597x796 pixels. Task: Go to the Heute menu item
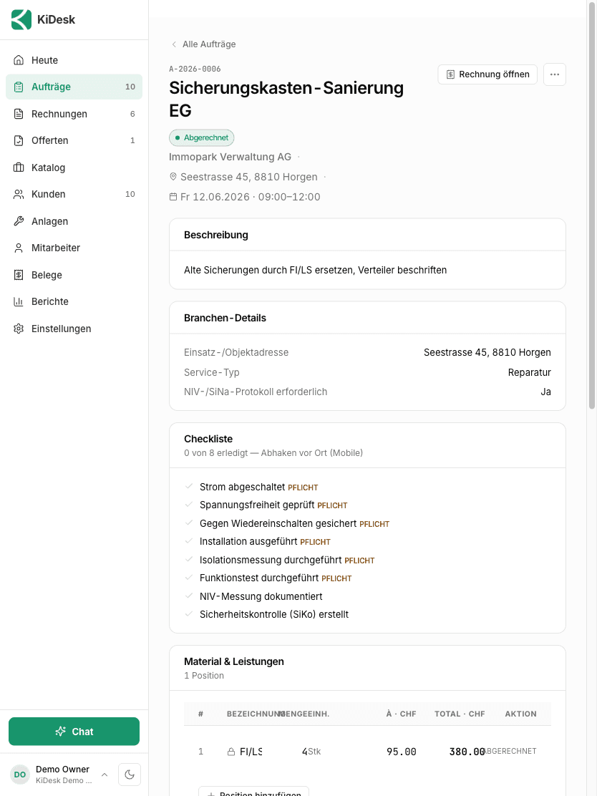(x=74, y=60)
